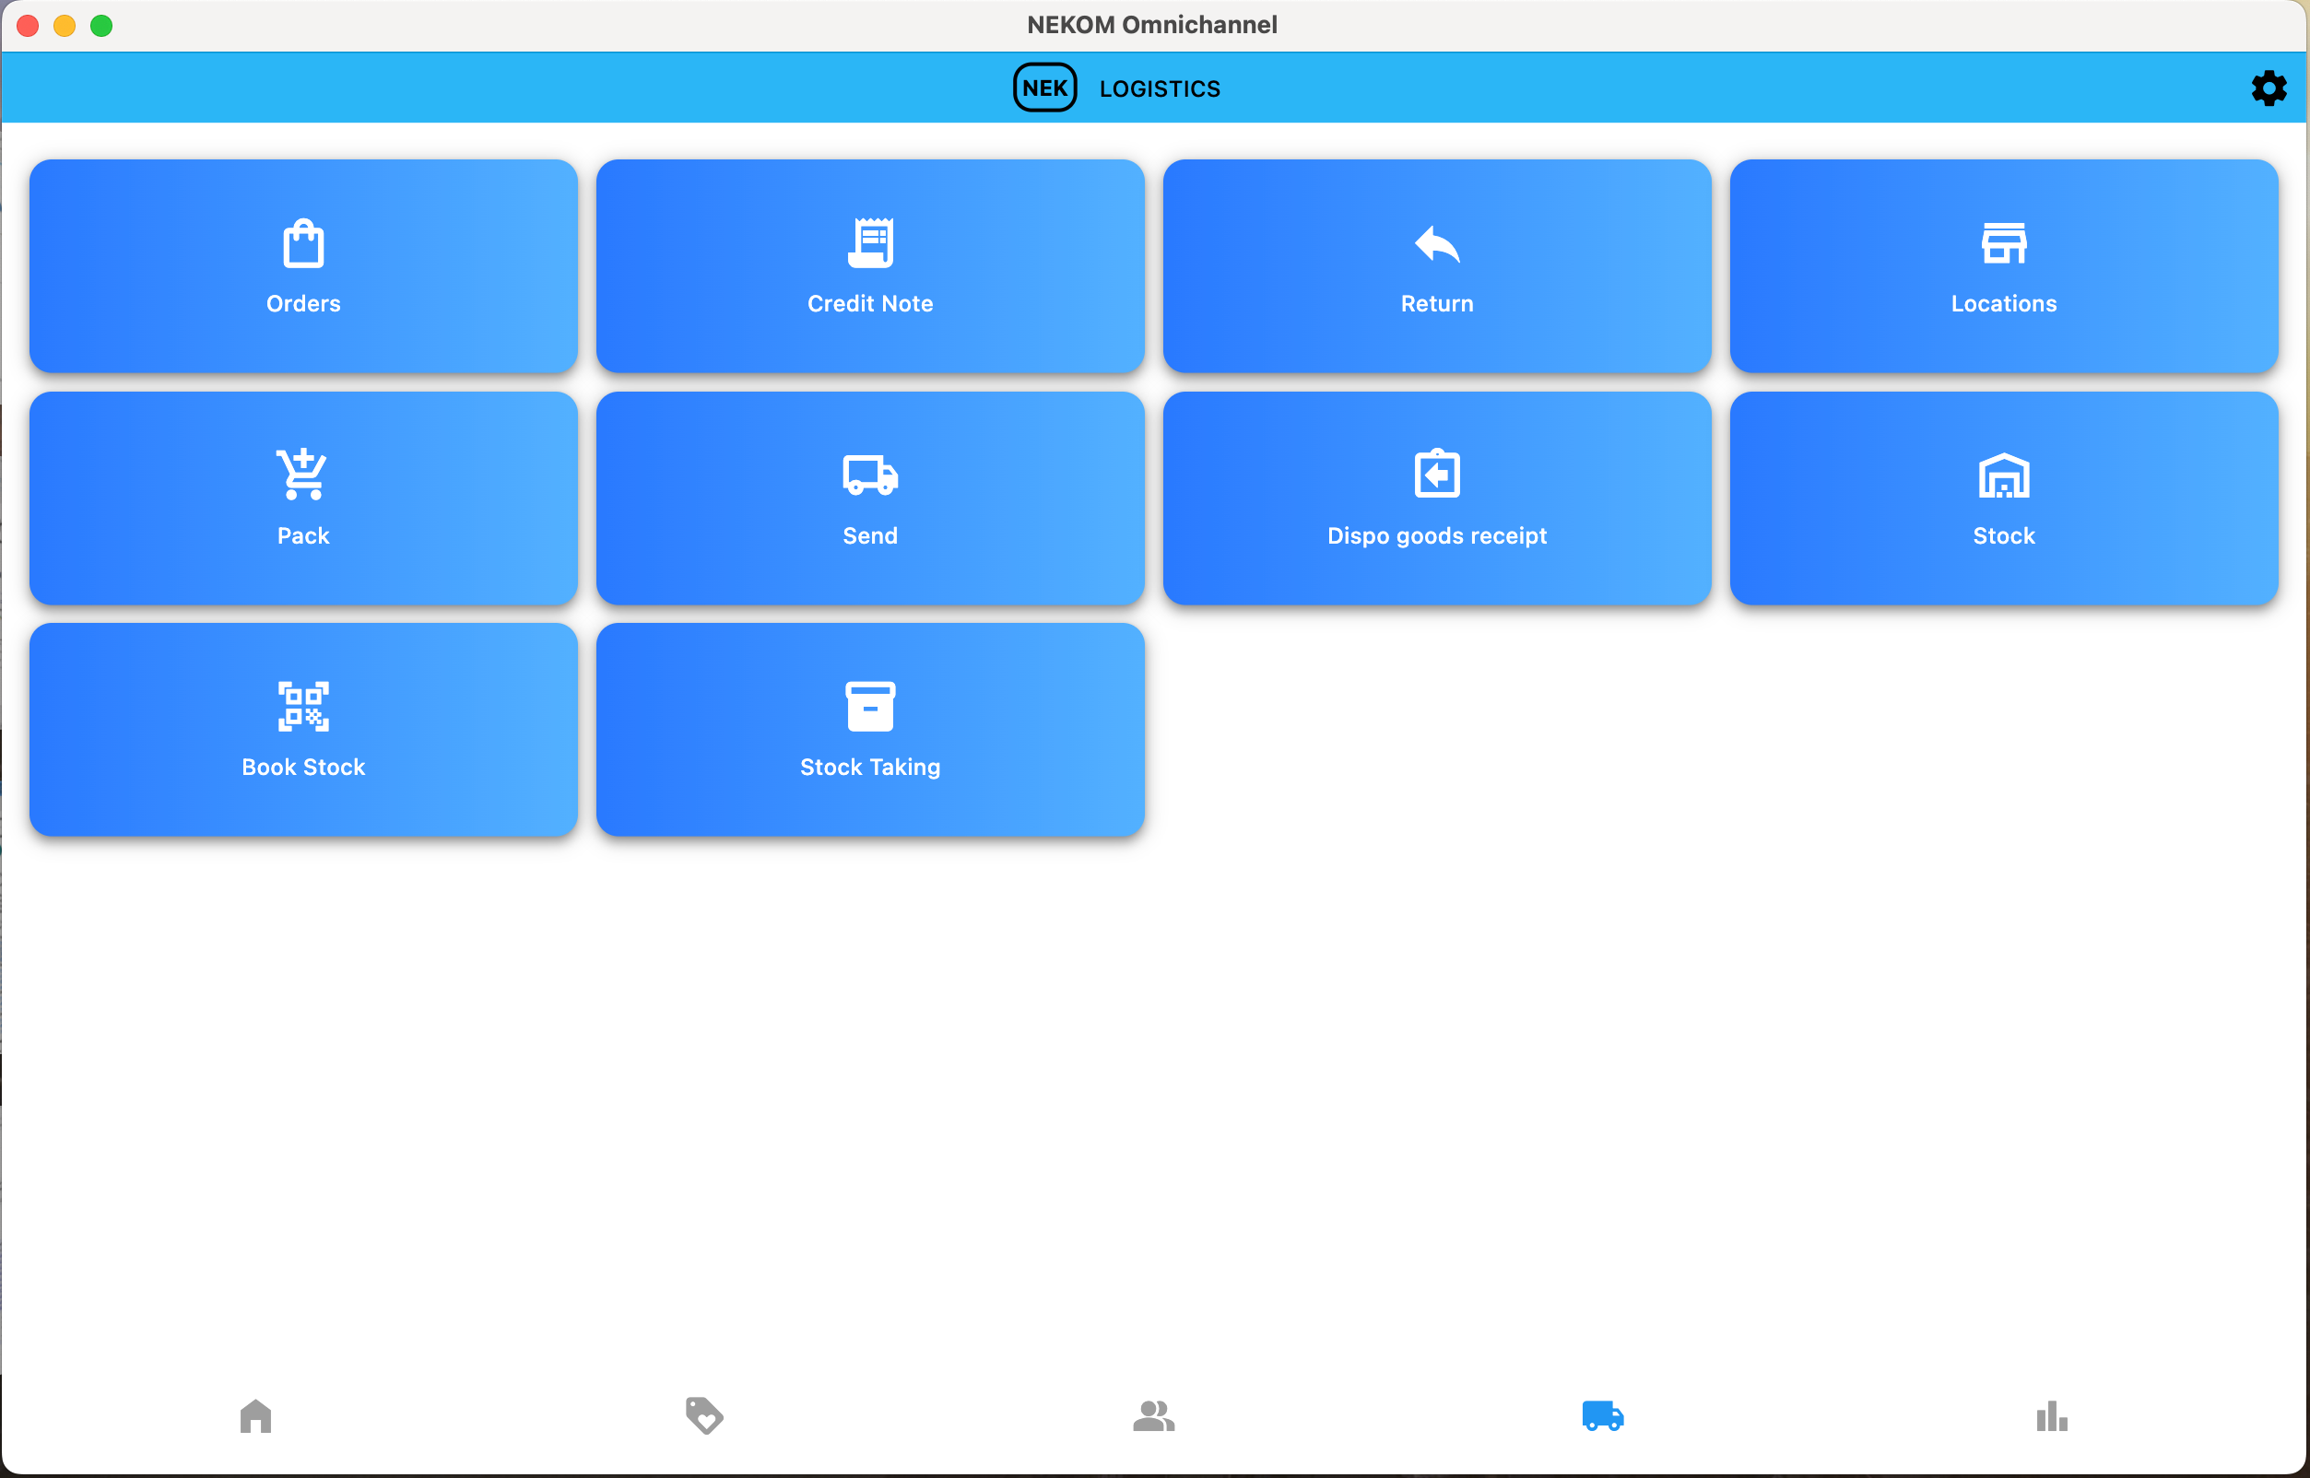Click the Send truck icon
Image resolution: width=2310 pixels, height=1478 pixels.
870,475
